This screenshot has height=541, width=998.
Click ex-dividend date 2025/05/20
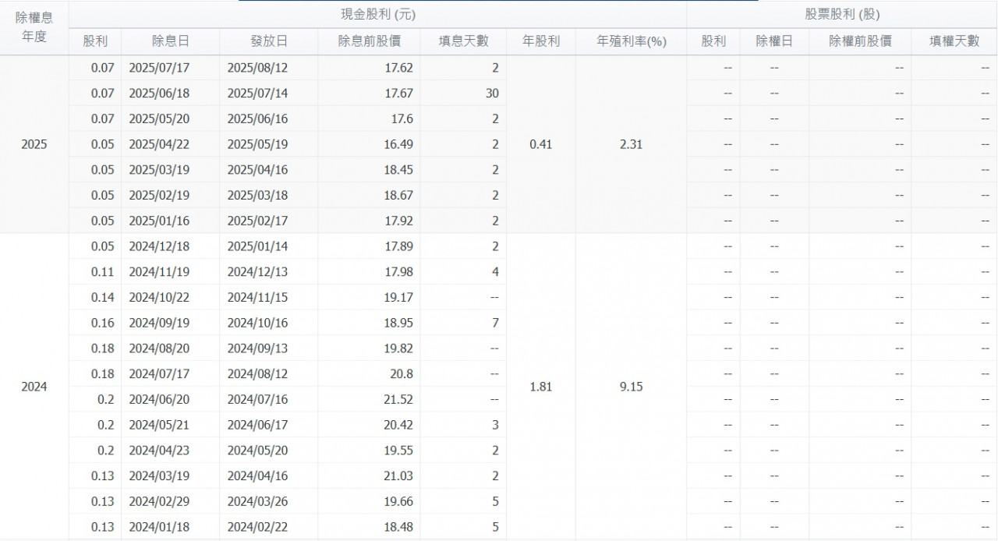point(159,119)
